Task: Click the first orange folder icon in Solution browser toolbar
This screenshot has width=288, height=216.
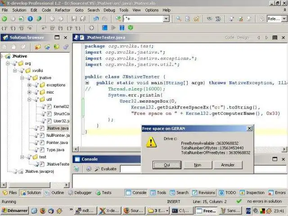Action: [38, 47]
